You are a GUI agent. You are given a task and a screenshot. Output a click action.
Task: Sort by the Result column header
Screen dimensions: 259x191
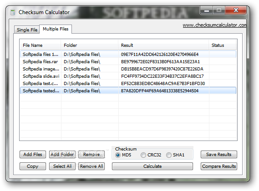163,45
